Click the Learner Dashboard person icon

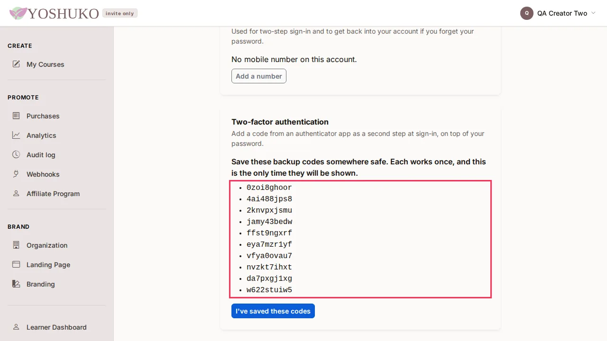pyautogui.click(x=16, y=327)
